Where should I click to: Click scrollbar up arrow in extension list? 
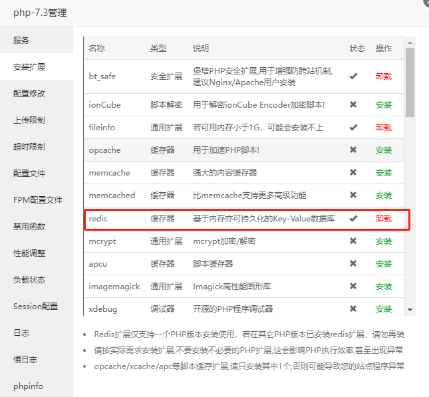(x=410, y=43)
